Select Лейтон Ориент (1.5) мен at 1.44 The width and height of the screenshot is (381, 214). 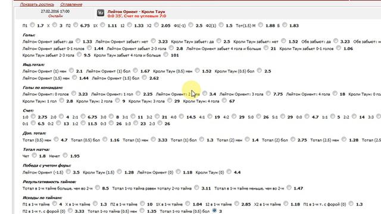(74, 77)
